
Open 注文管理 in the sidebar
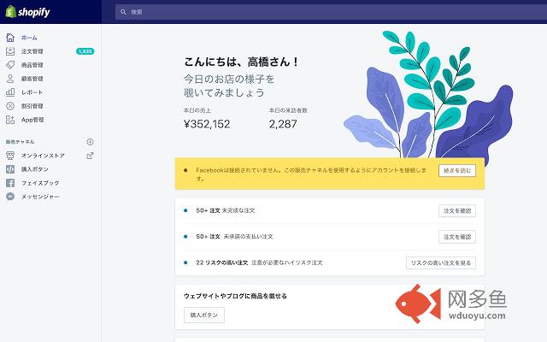tap(32, 51)
